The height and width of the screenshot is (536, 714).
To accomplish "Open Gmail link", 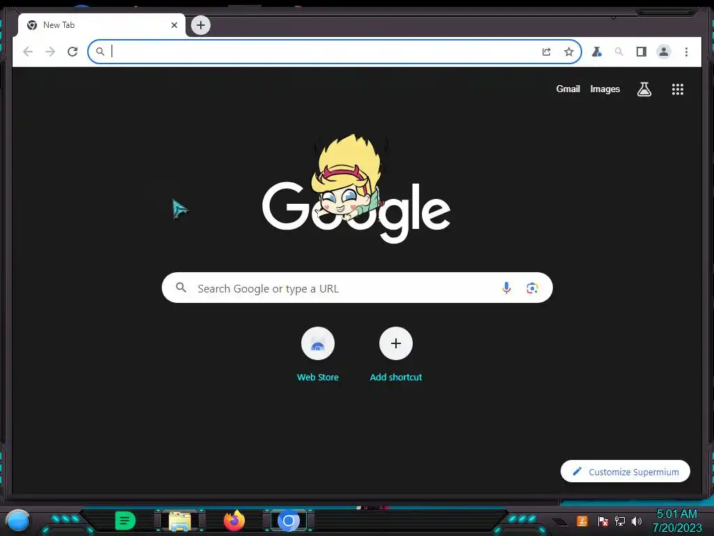I will pyautogui.click(x=568, y=89).
